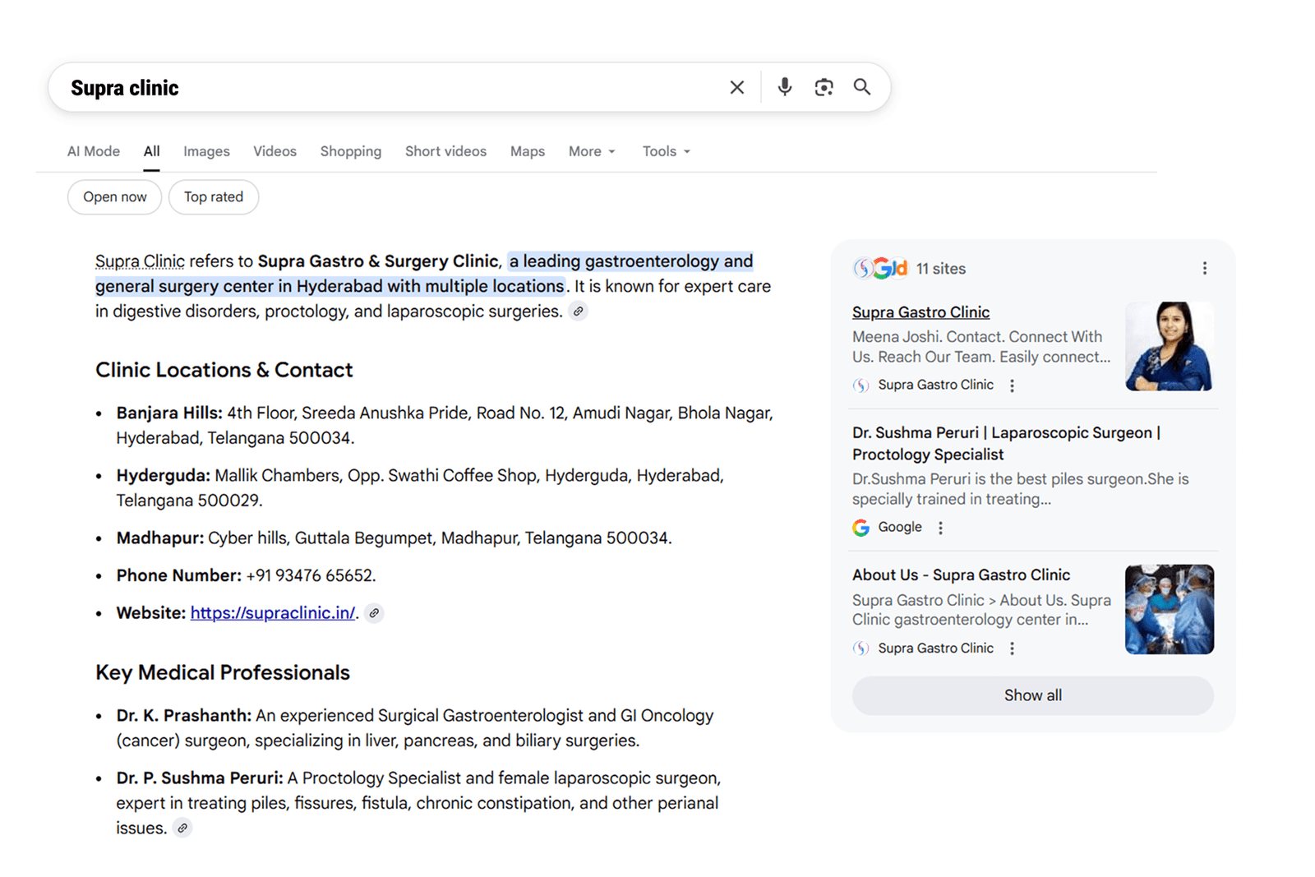This screenshot has width=1315, height=877.
Task: Click the Google icon beside Dr. Sushma Peruri result
Action: [x=861, y=527]
